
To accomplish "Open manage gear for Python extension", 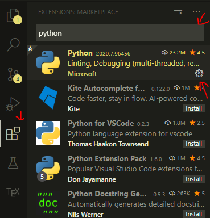I will pos(199,73).
